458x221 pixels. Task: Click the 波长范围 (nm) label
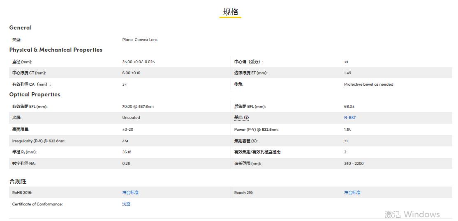248,164
